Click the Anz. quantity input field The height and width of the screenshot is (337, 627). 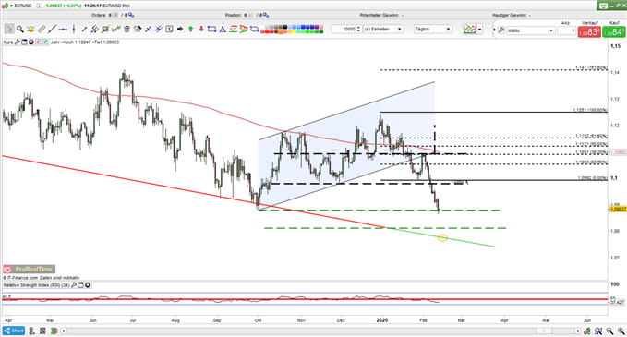pos(566,30)
